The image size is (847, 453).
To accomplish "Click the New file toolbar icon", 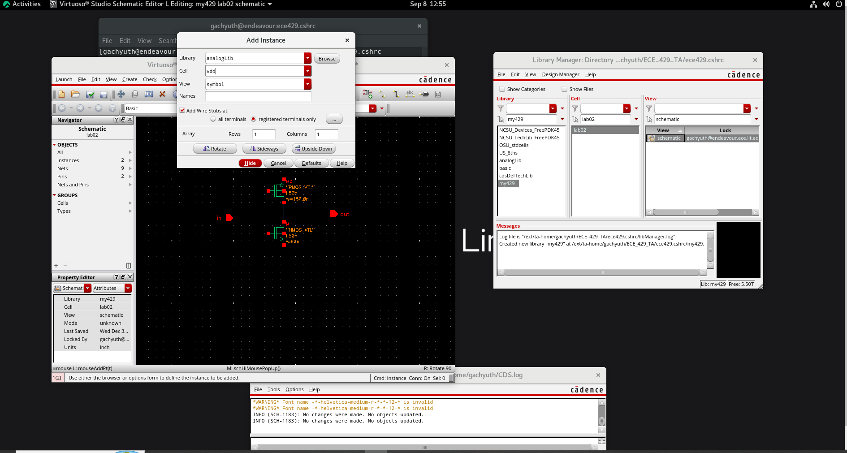I will pos(62,94).
